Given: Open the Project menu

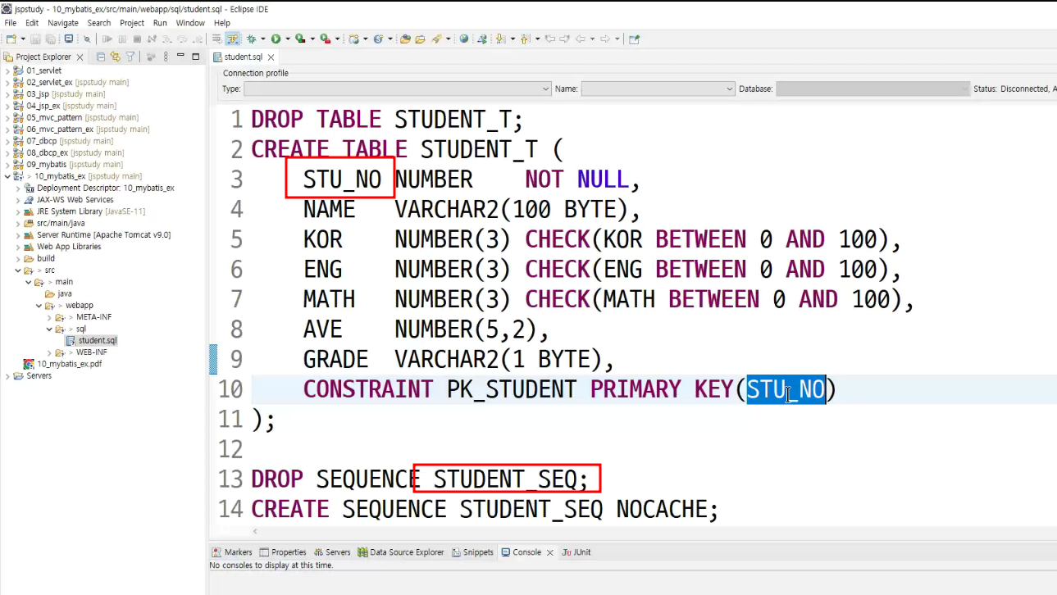Looking at the screenshot, I should [132, 23].
